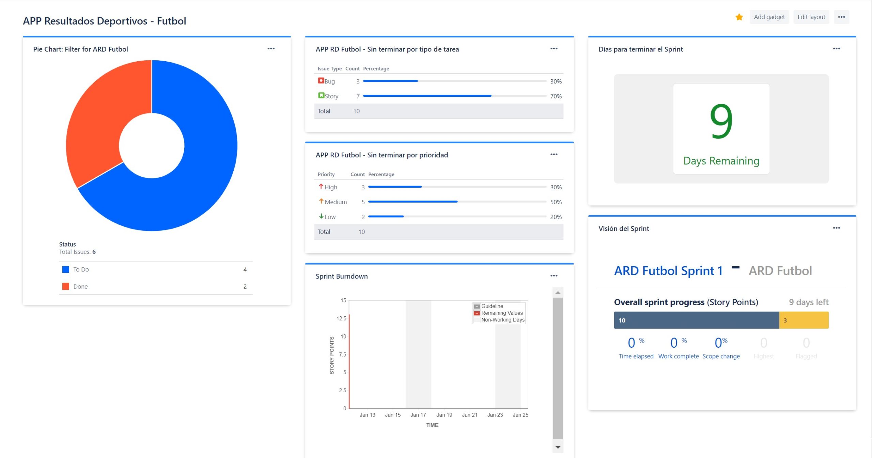This screenshot has width=872, height=458.
Task: Open Sprint Burndown gadget options menu
Action: (x=554, y=276)
